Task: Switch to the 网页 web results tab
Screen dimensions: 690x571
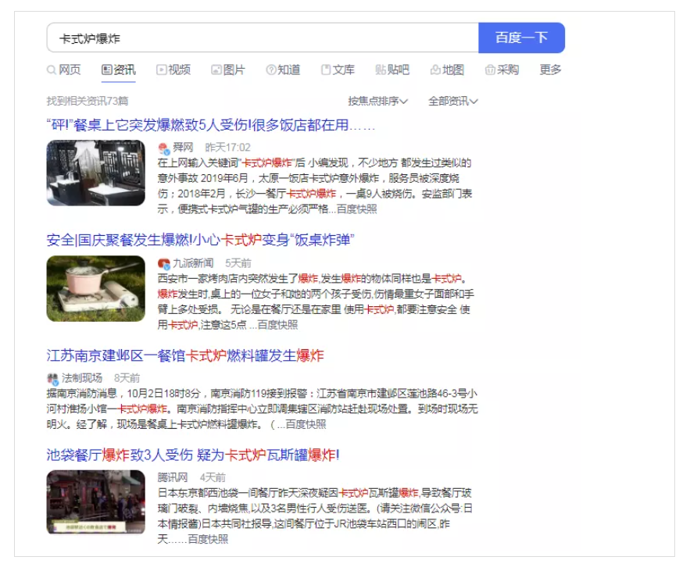Action: click(x=64, y=70)
